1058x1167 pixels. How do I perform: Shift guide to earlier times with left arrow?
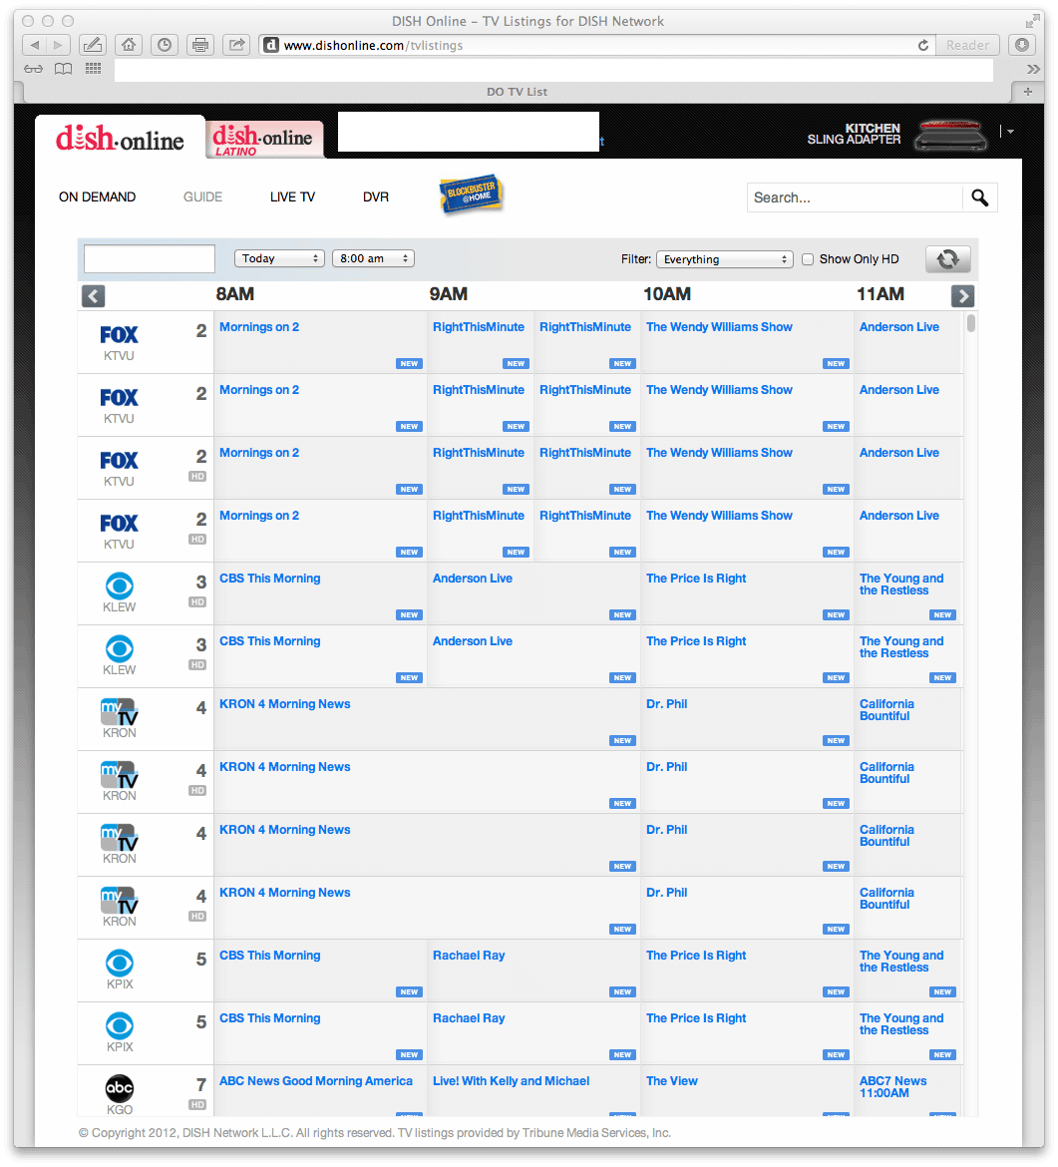tap(93, 296)
